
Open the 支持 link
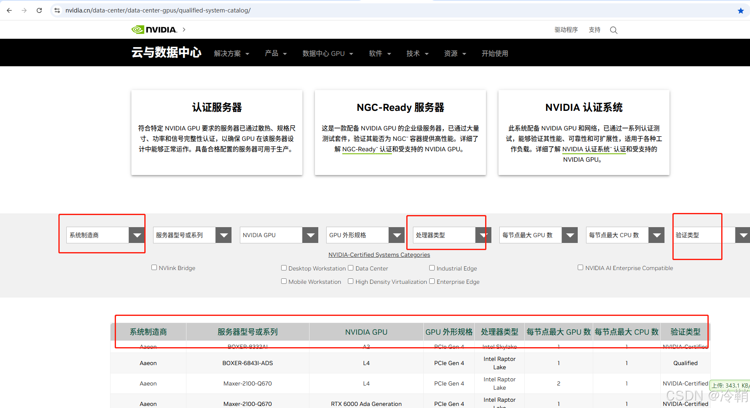tap(594, 30)
